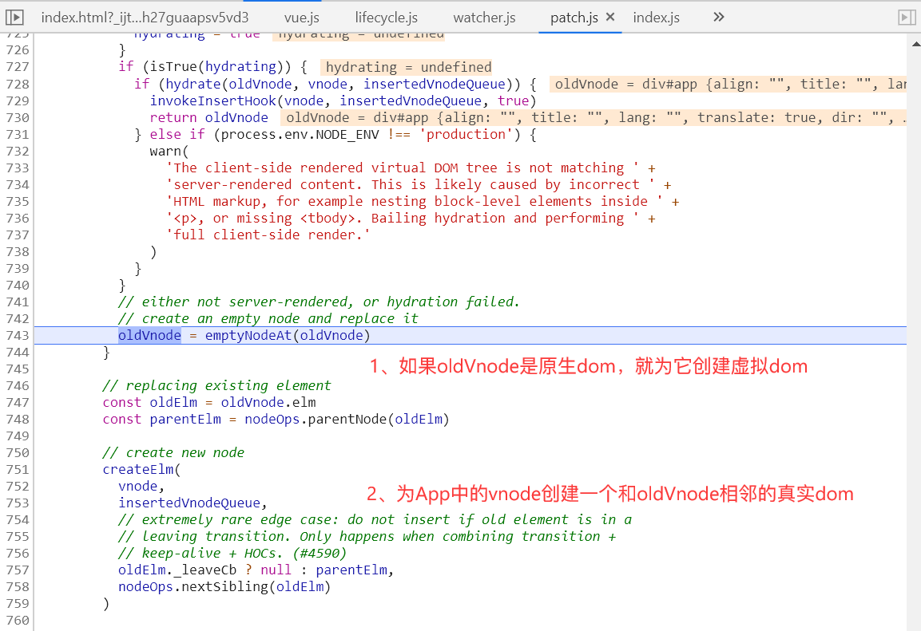The height and width of the screenshot is (631, 921).
Task: Click the createElm( call on line 751
Action: (141, 470)
